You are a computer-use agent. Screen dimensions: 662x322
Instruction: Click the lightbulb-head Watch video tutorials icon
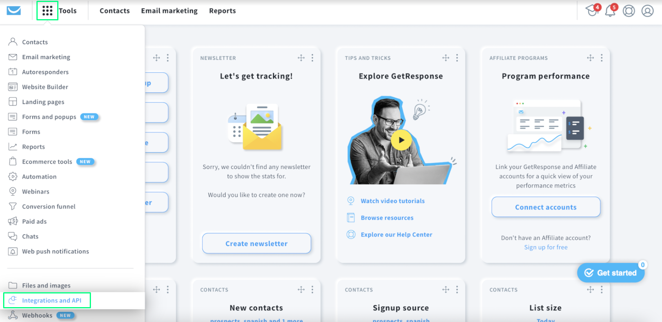point(351,201)
